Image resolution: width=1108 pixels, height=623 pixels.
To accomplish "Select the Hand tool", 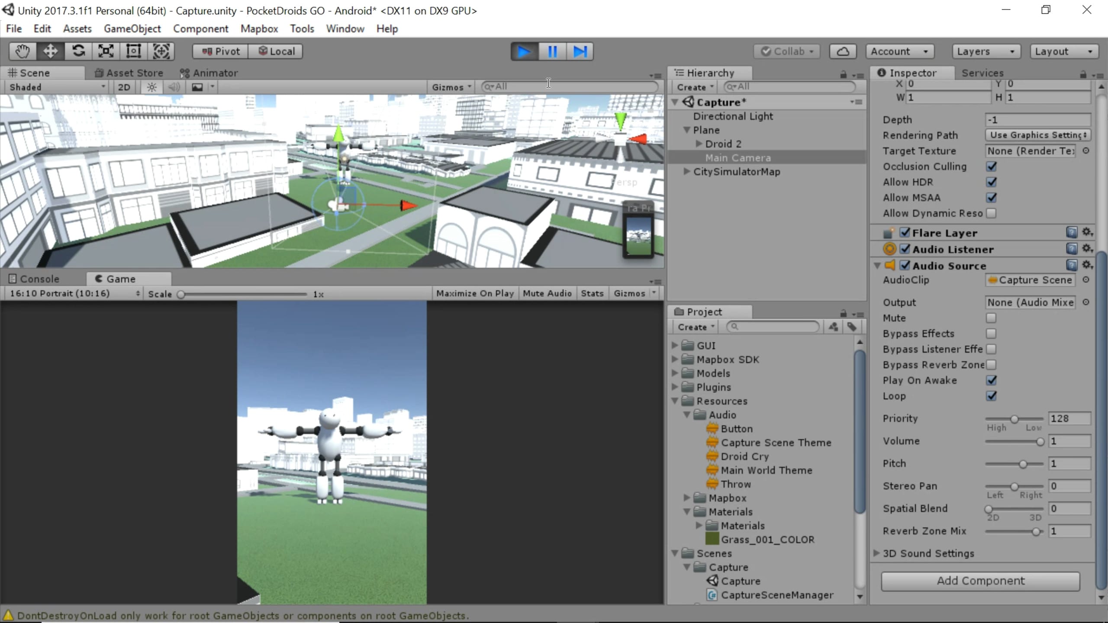I will 23,51.
